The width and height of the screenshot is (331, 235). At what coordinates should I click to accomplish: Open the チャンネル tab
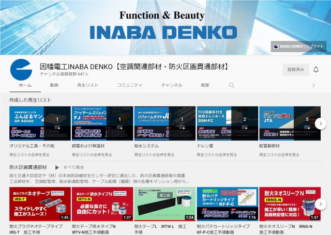point(172,85)
